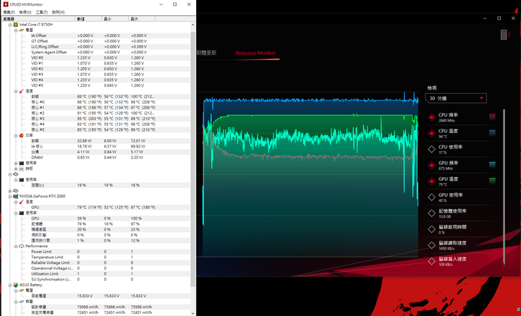This screenshot has height=316, width=521.
Task: Collapse the Performance node
Action: point(16,246)
